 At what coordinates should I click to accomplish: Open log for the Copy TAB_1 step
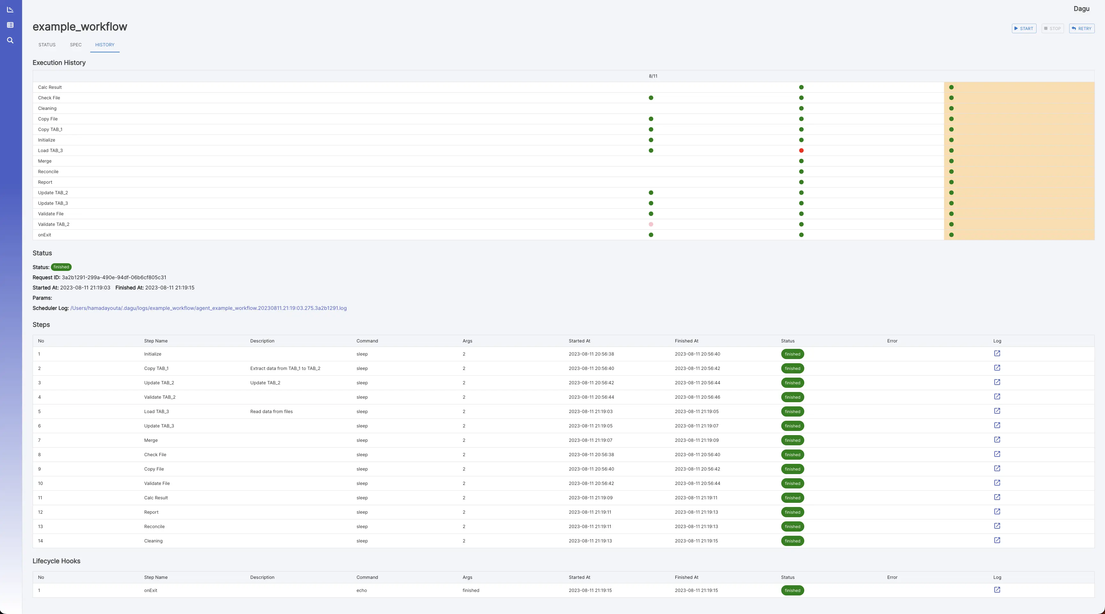[x=997, y=368]
